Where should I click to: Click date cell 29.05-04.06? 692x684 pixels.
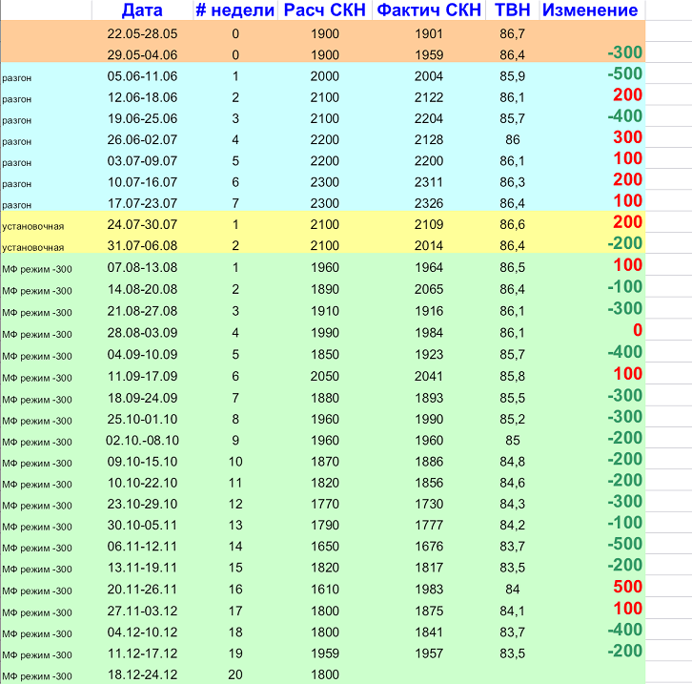coord(142,55)
